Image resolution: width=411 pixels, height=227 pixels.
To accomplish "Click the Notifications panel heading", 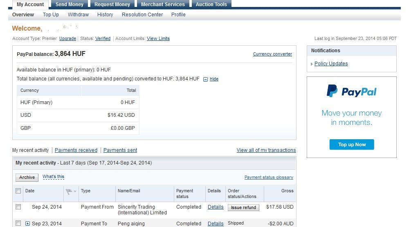I will 326,51.
